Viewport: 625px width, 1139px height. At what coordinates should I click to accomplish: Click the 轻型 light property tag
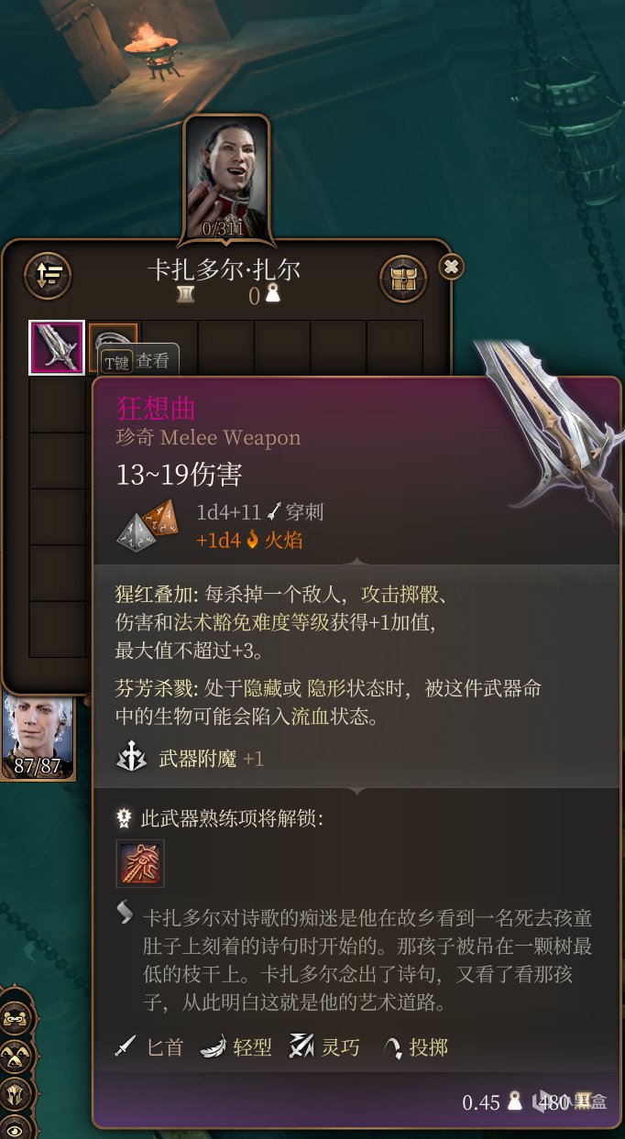(x=236, y=1047)
